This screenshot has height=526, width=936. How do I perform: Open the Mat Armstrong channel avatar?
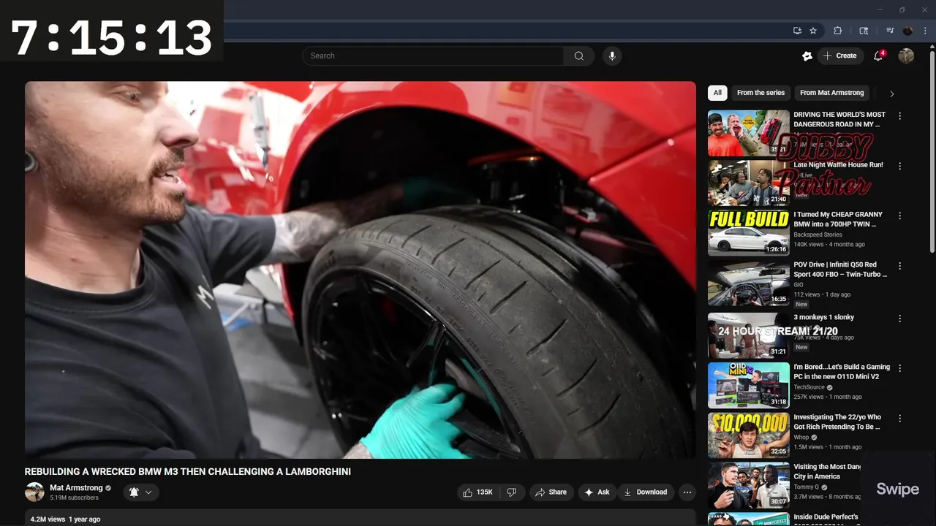(x=34, y=492)
